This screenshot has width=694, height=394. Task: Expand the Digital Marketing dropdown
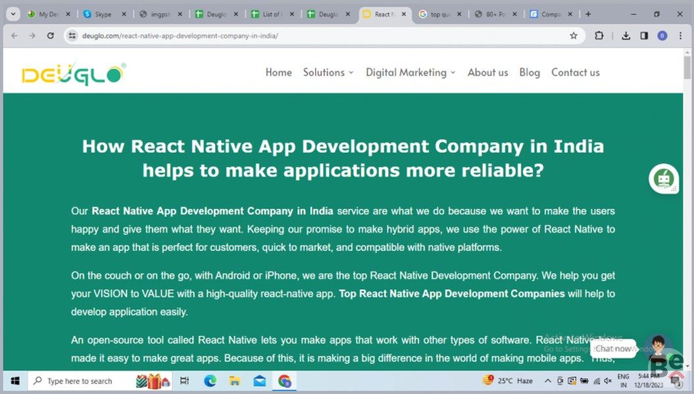pyautogui.click(x=410, y=72)
